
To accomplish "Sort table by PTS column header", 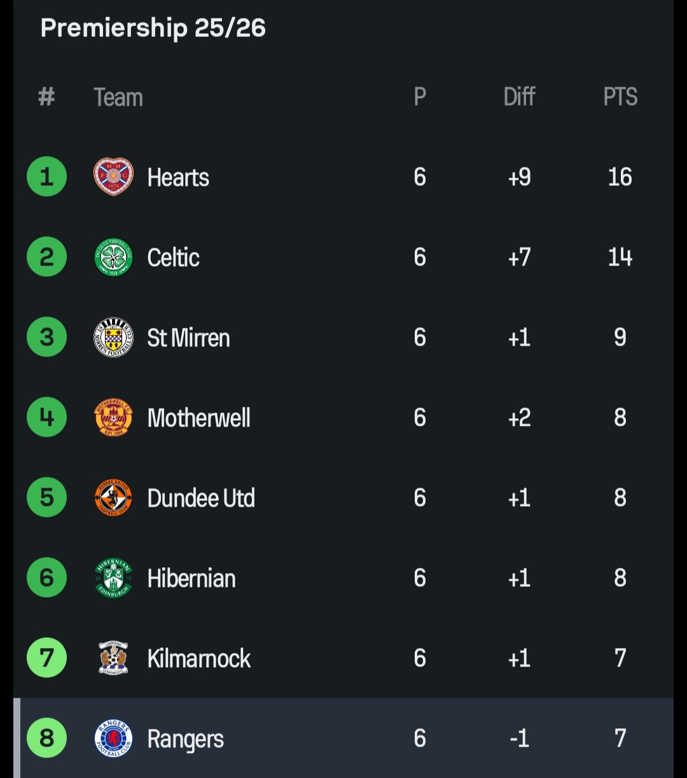I will [620, 97].
